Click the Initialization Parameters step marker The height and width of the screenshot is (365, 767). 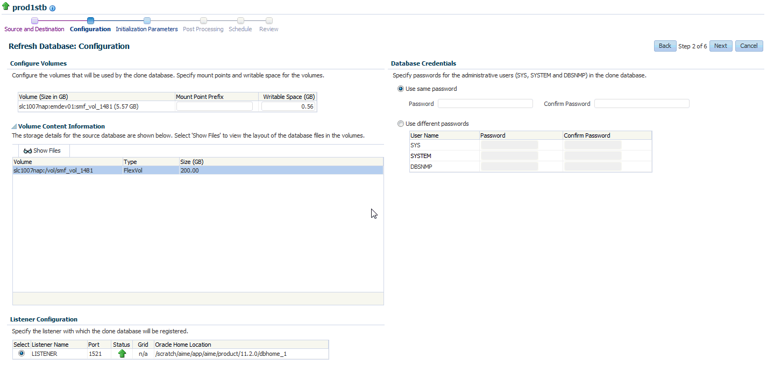pos(147,20)
